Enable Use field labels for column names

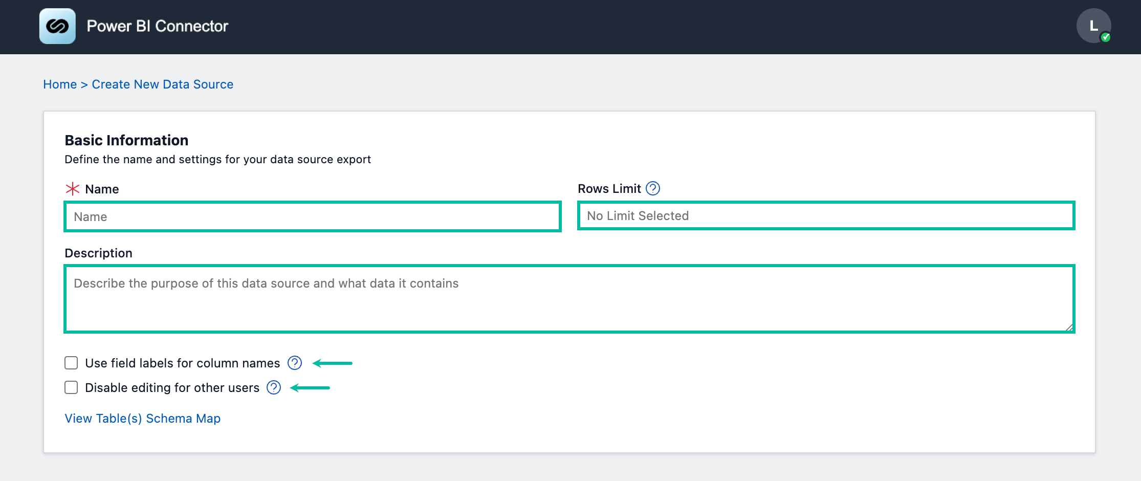[71, 363]
